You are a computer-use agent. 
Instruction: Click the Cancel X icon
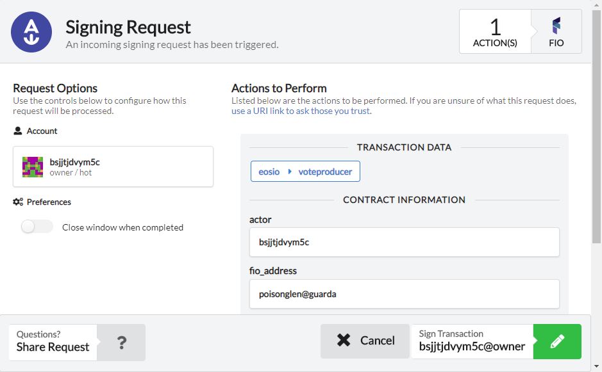pyautogui.click(x=344, y=341)
